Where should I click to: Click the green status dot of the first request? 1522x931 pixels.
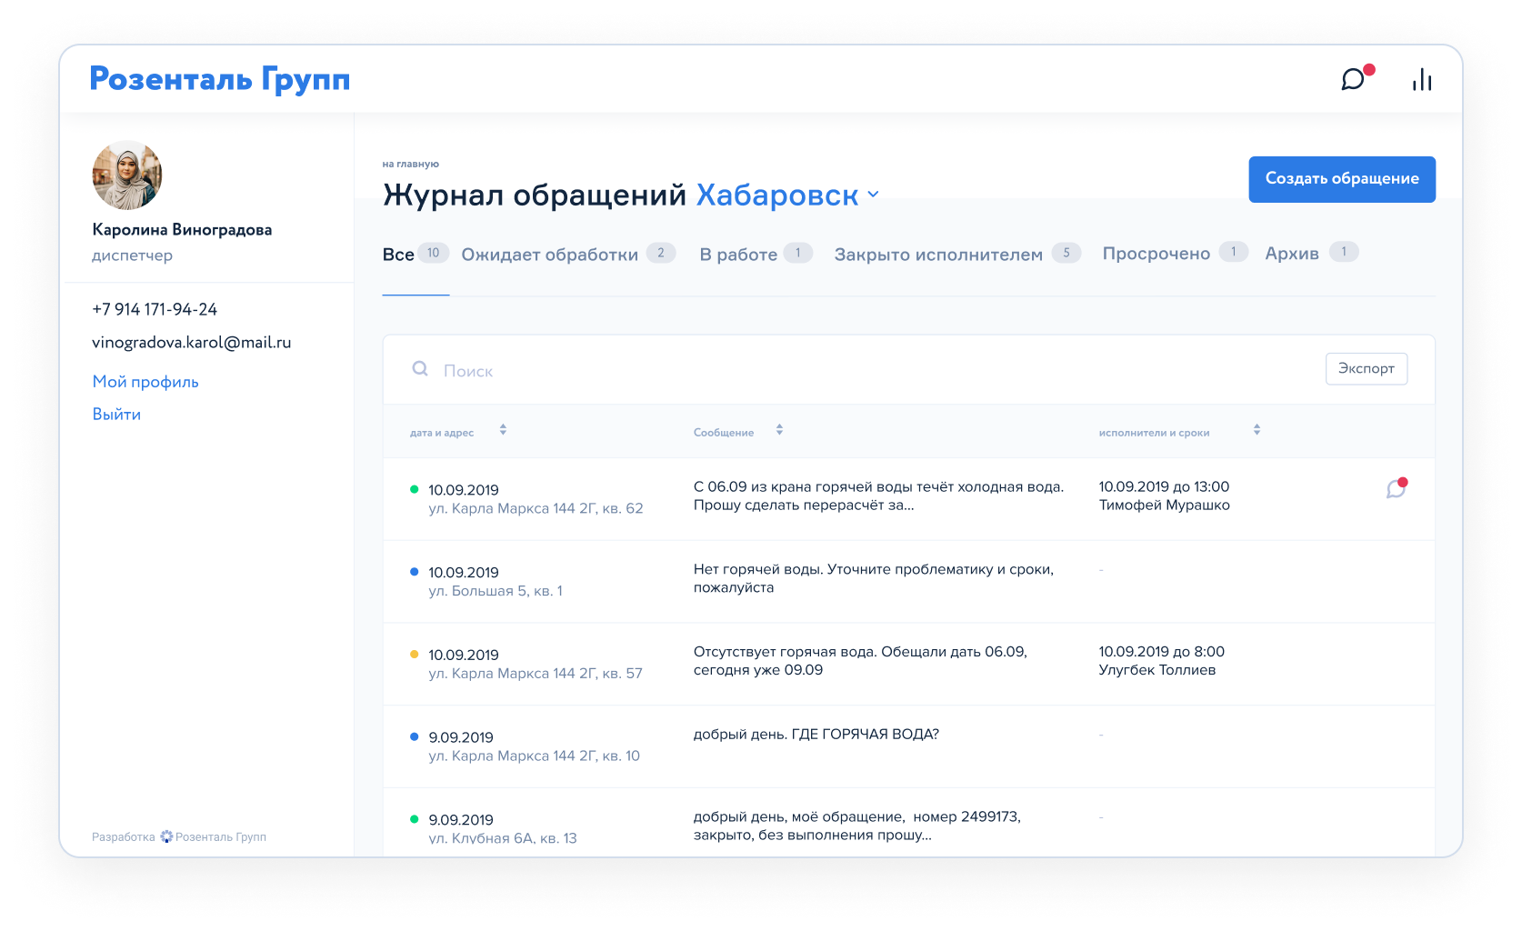[x=415, y=487]
